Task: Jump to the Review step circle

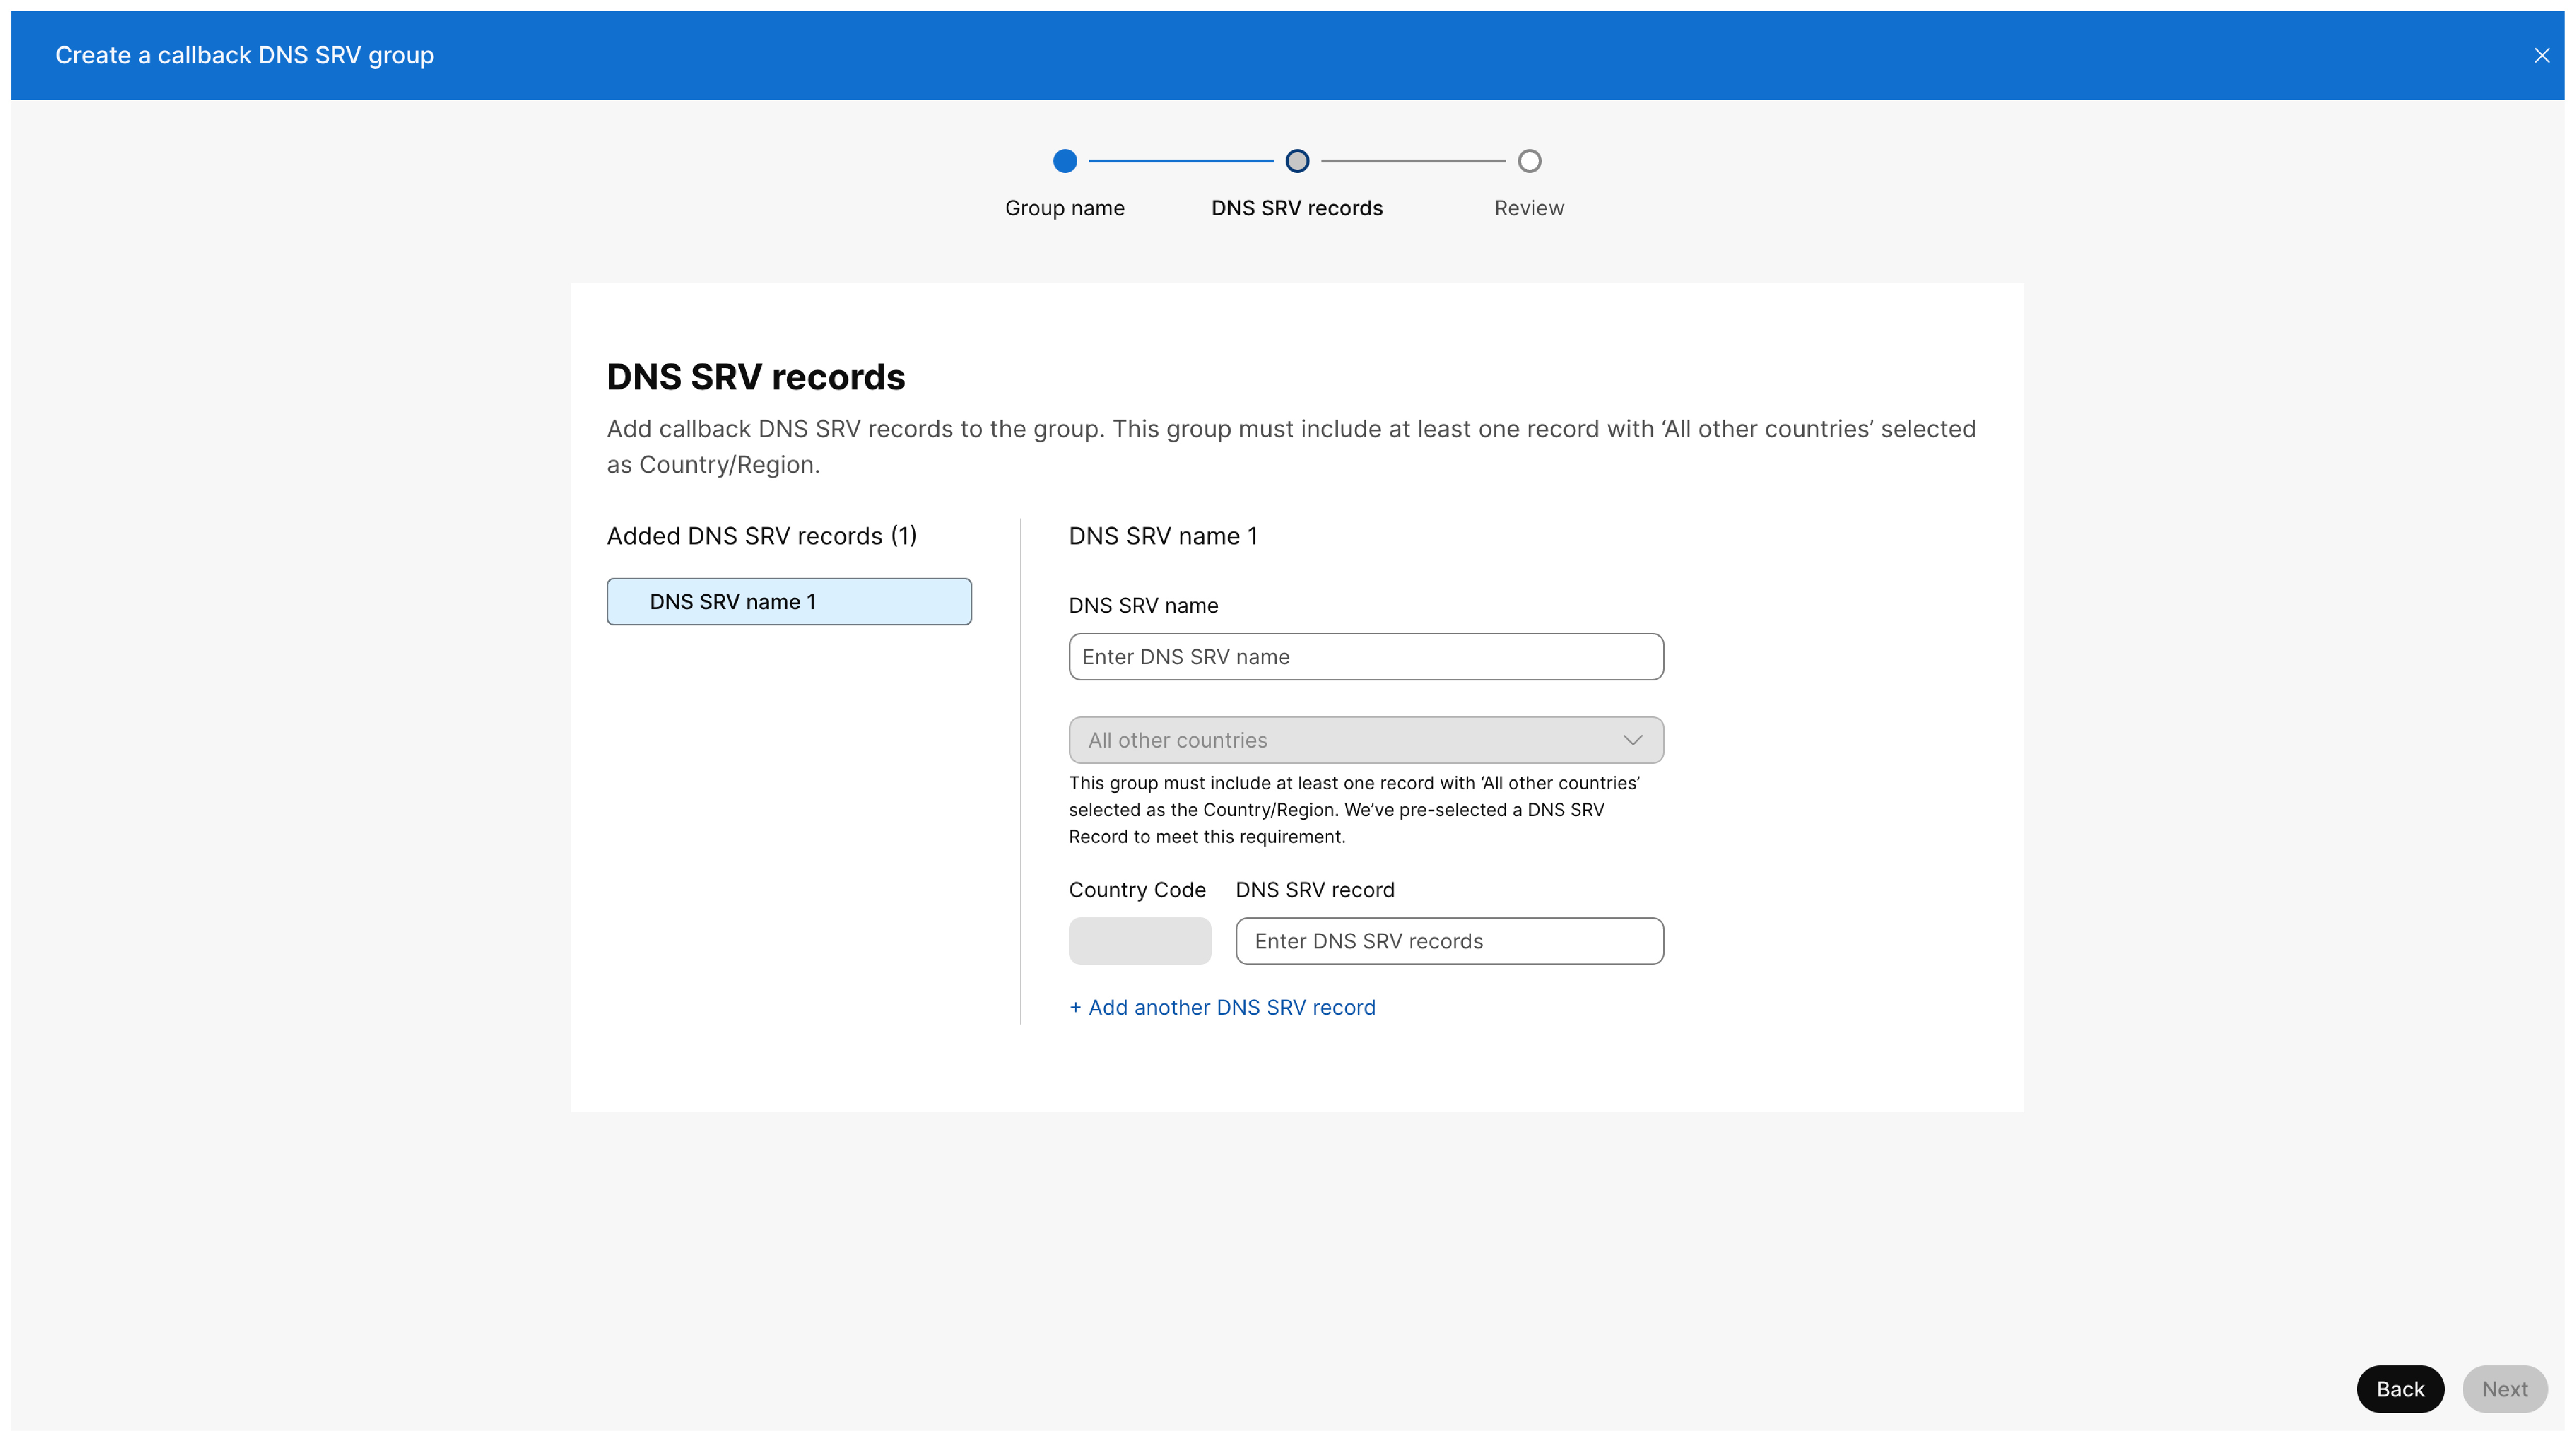Action: coord(1529,161)
